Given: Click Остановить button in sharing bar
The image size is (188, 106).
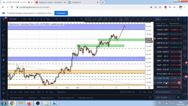Looking at the screenshot, I should click(x=61, y=13).
